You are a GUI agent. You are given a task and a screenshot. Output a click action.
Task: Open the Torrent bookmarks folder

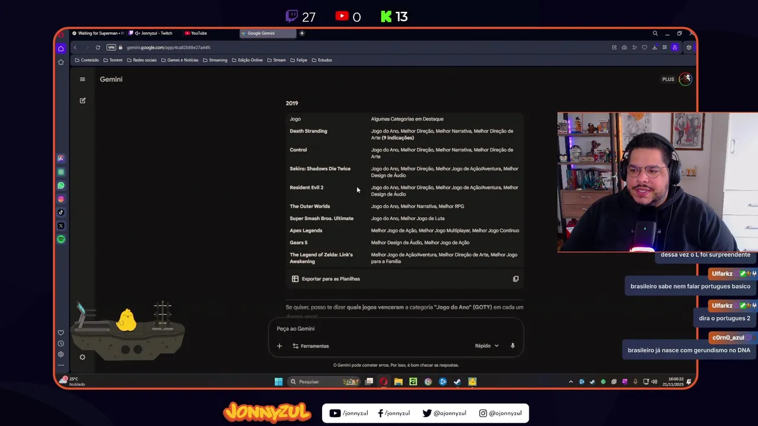[113, 60]
